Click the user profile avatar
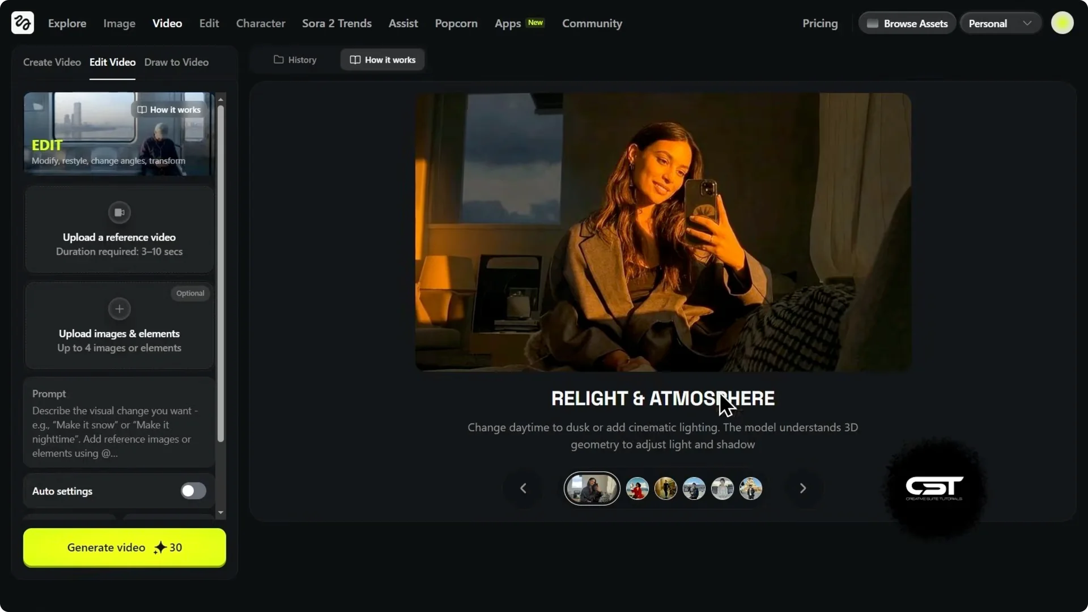 pos(1062,23)
